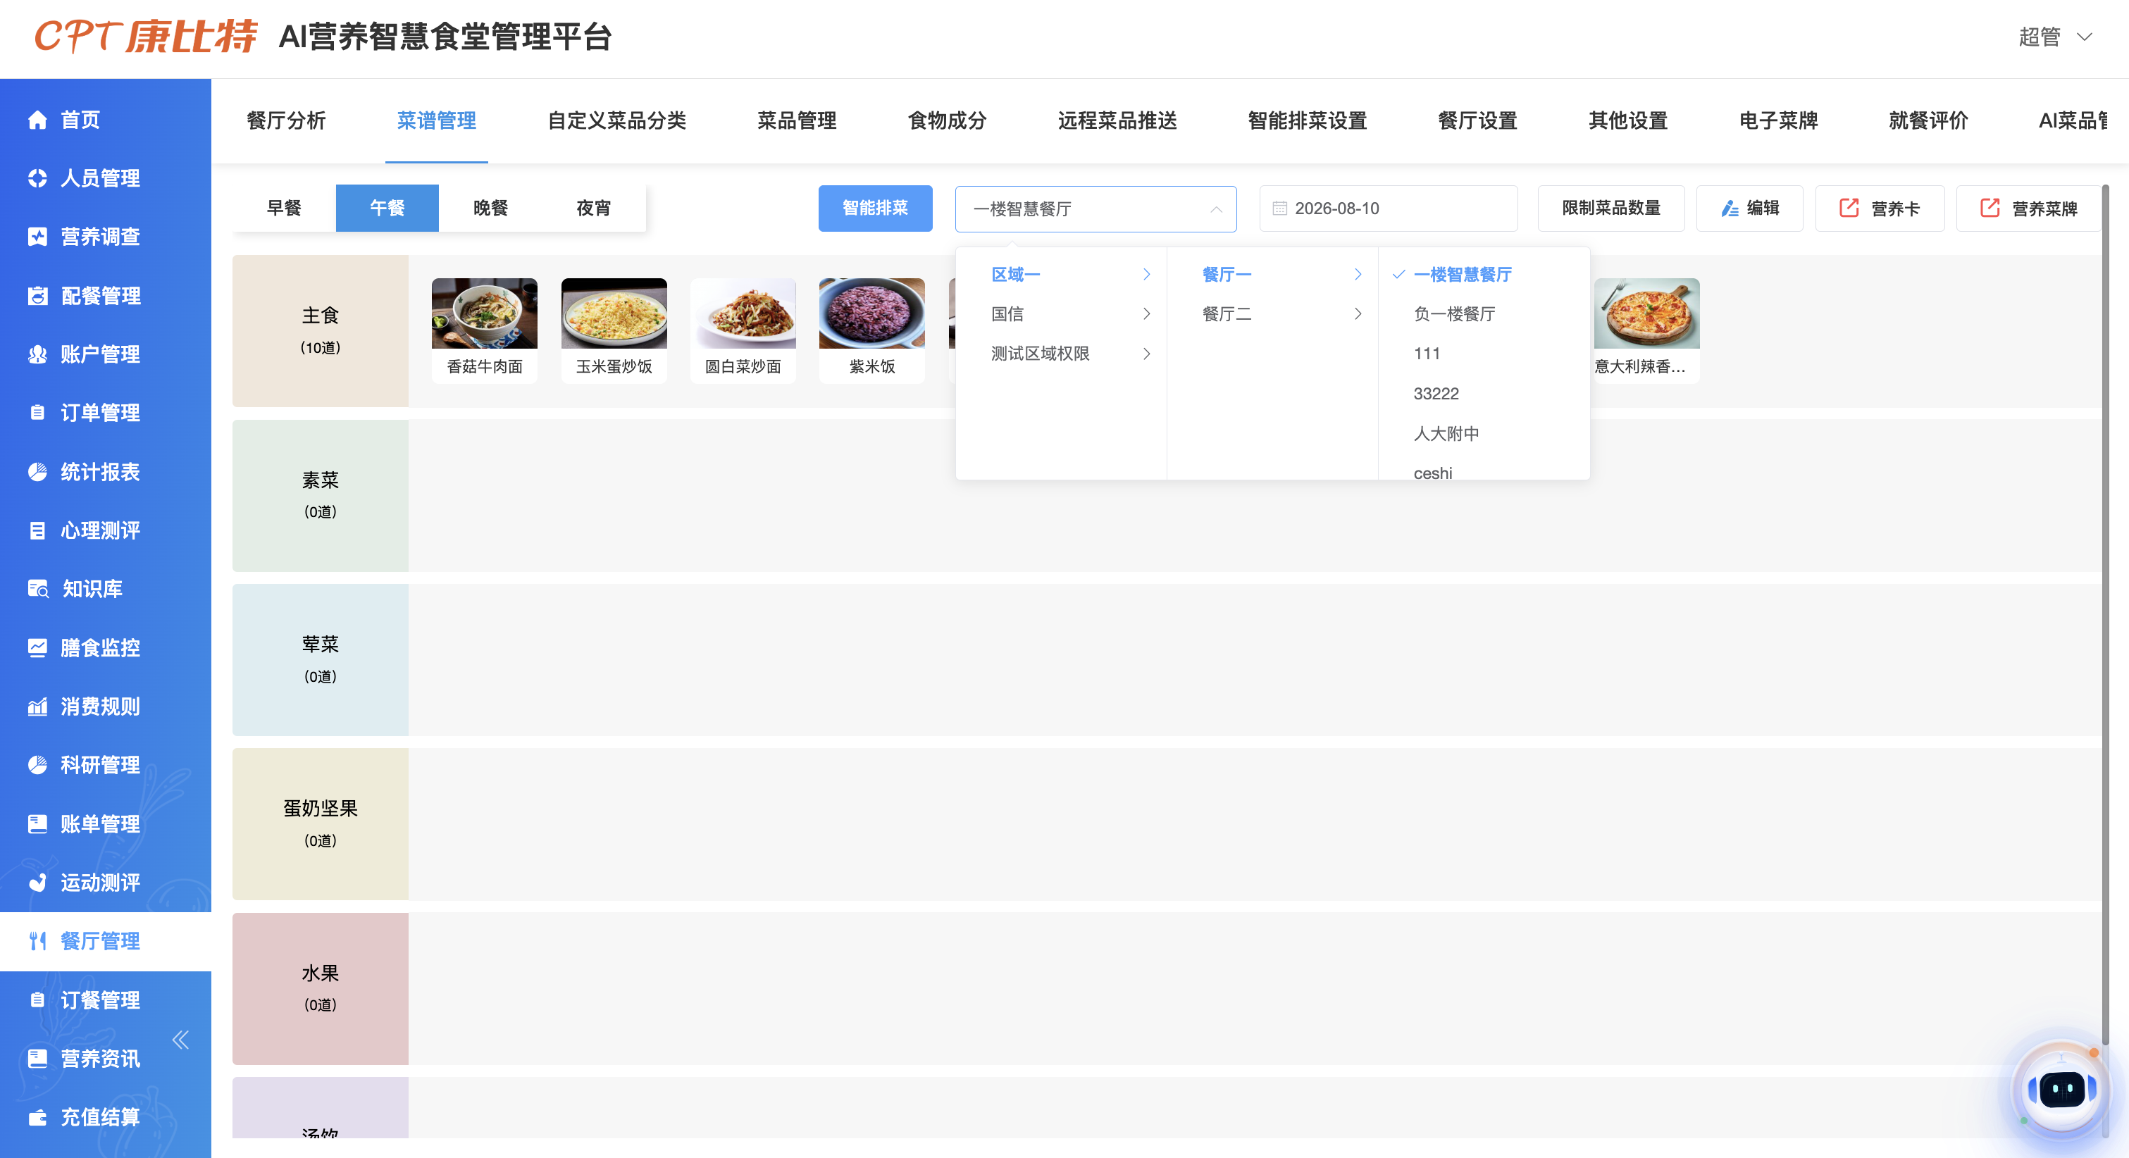This screenshot has height=1158, width=2129.
Task: Click the 配餐管理 sidebar icon
Action: [x=37, y=296]
